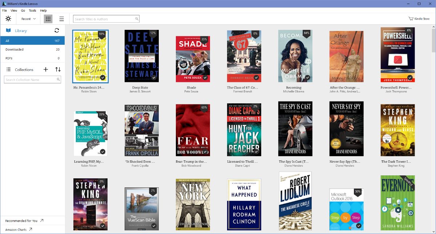The height and width of the screenshot is (234, 436).
Task: Select the Powershell beginners guide cover
Action: pos(398,55)
